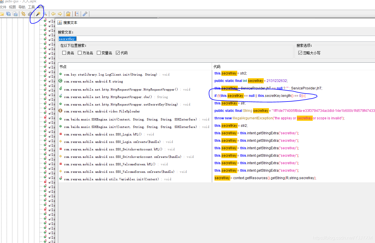Select the video.FileUploader result row
Screen dimensions: 375x243
point(135,112)
